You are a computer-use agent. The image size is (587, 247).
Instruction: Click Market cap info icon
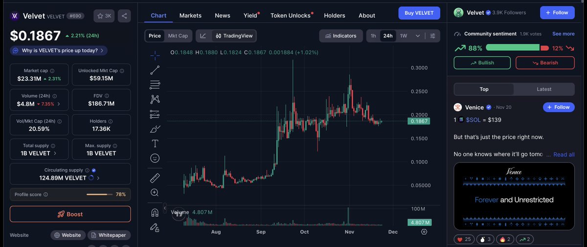(52, 71)
